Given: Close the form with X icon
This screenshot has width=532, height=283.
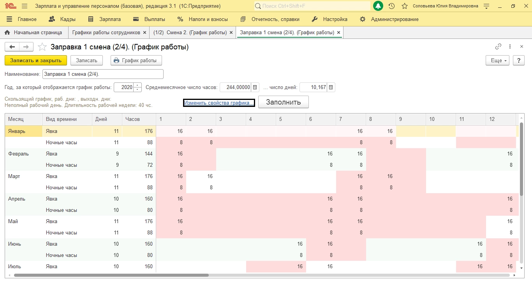Looking at the screenshot, I should pos(521,47).
